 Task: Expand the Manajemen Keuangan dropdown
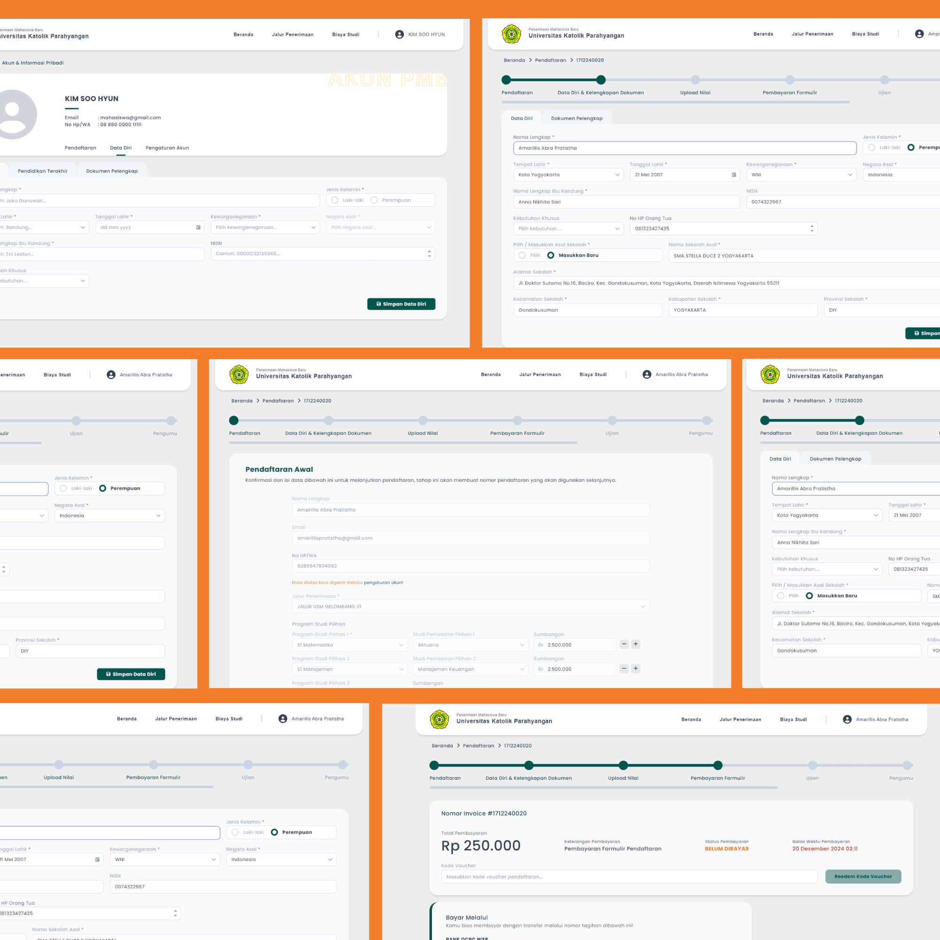470,669
